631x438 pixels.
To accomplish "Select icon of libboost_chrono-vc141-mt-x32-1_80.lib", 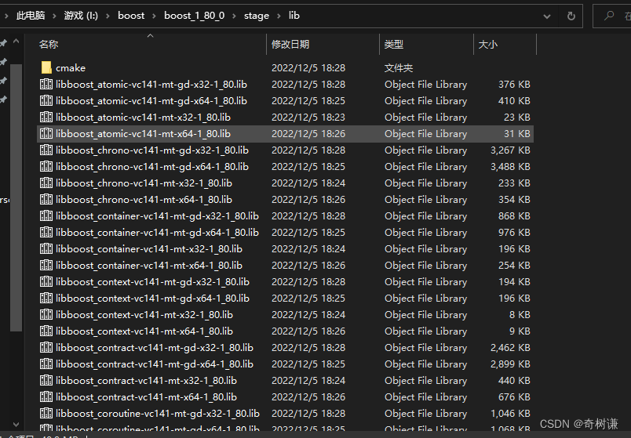I will 46,183.
